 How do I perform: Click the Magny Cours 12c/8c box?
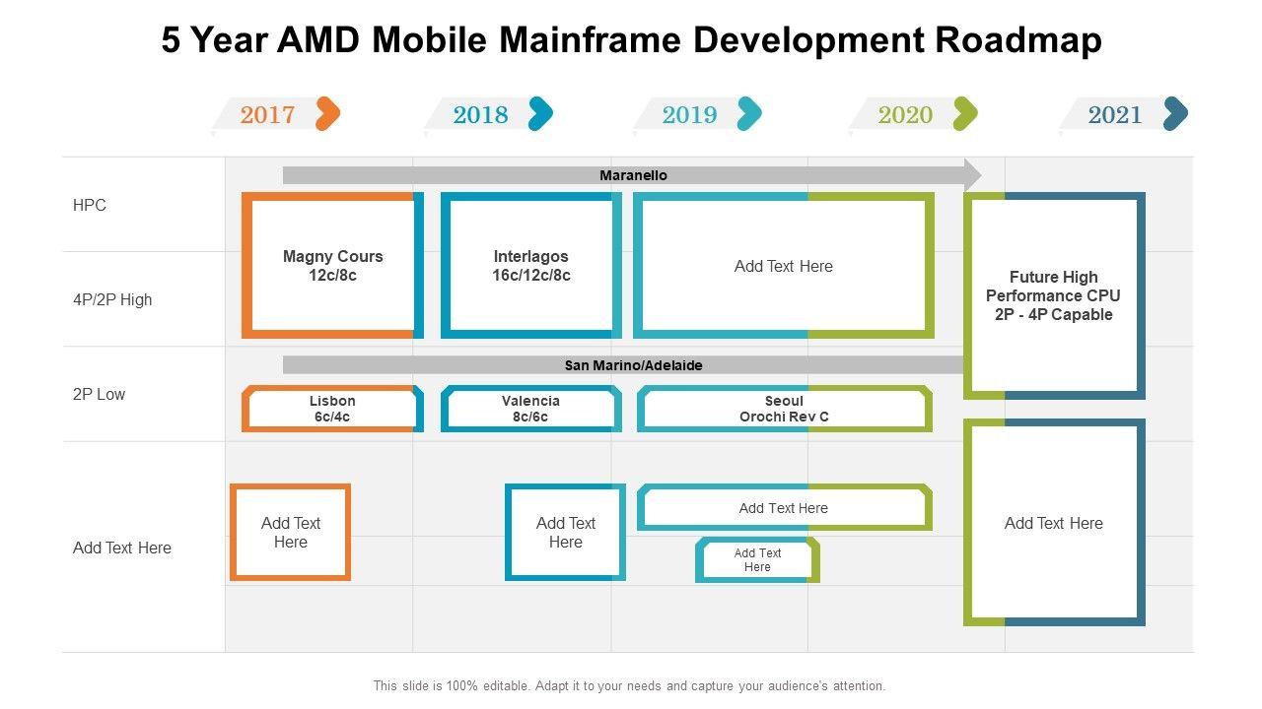click(332, 266)
